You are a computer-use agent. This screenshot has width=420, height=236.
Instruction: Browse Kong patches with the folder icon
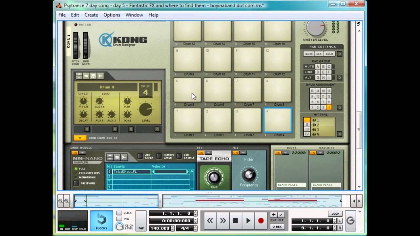click(x=86, y=76)
